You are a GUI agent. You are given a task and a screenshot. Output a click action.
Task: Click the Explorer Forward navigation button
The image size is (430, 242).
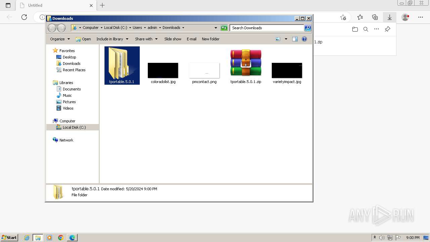pyautogui.click(x=61, y=28)
